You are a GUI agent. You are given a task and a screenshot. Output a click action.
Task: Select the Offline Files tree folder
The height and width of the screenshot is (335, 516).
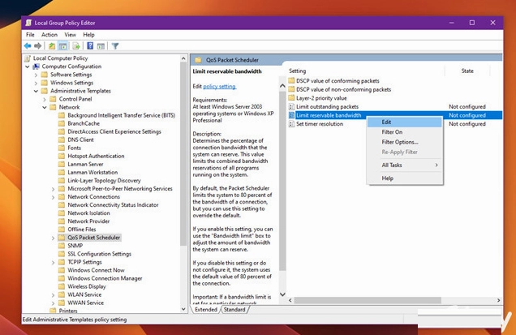click(82, 230)
